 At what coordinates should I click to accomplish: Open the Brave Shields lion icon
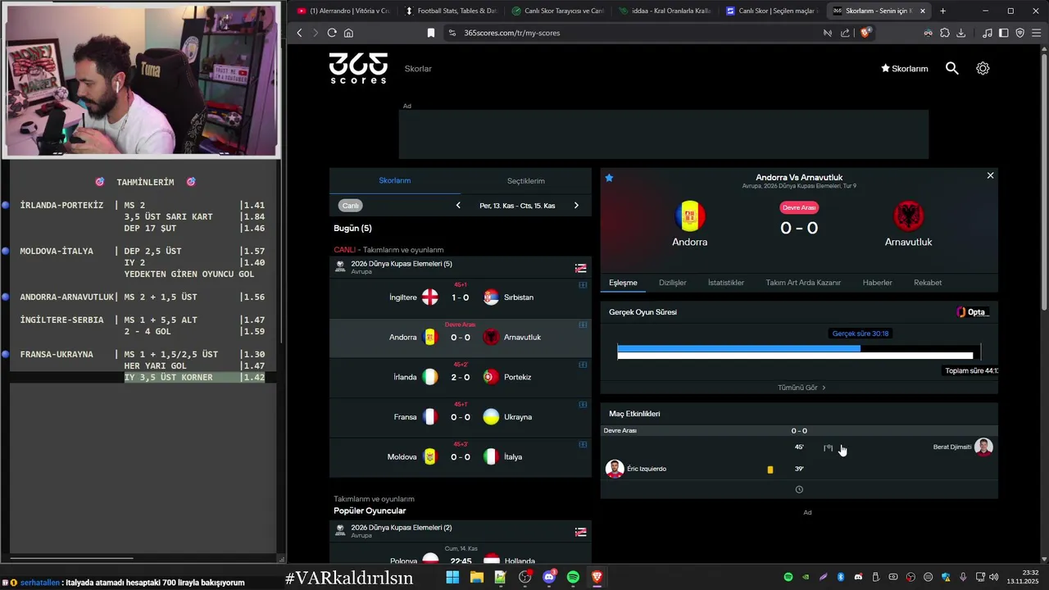click(865, 33)
